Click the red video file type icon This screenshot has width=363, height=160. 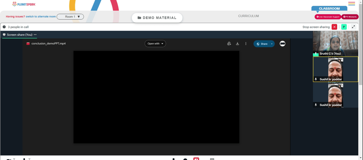28,44
